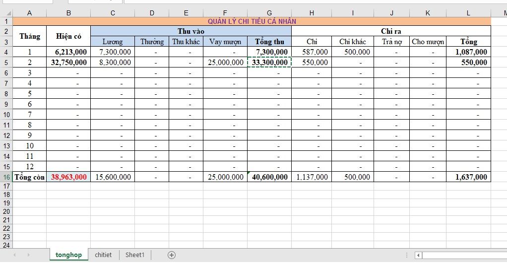The height and width of the screenshot is (264, 507).
Task: Select row 16 header
Action: coord(6,177)
